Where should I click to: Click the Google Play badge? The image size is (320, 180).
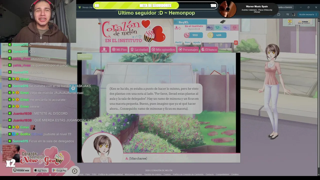coord(59,170)
